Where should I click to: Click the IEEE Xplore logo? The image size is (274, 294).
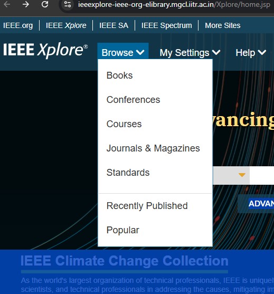pos(45,50)
